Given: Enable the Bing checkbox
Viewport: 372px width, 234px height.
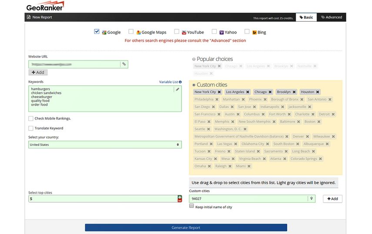Looking at the screenshot, I should pyautogui.click(x=247, y=31).
